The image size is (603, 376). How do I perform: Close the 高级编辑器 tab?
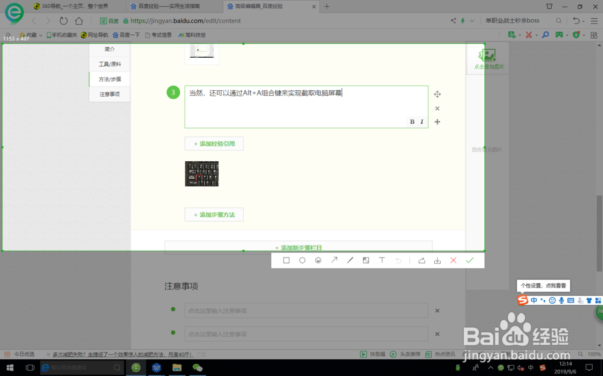(x=314, y=7)
